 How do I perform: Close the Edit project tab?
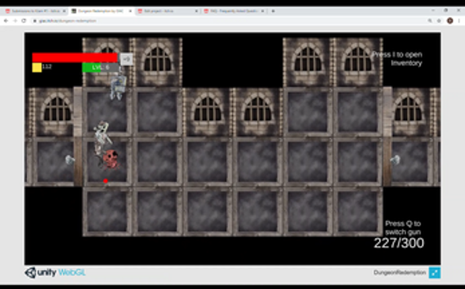pos(196,11)
